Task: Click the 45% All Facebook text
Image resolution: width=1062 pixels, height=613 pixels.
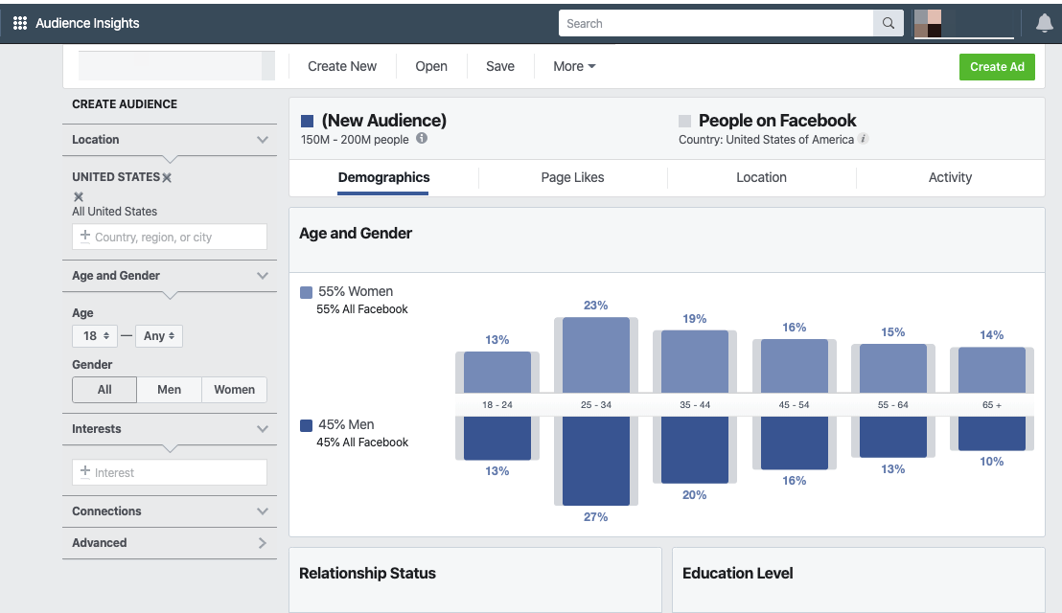Action: click(x=362, y=443)
